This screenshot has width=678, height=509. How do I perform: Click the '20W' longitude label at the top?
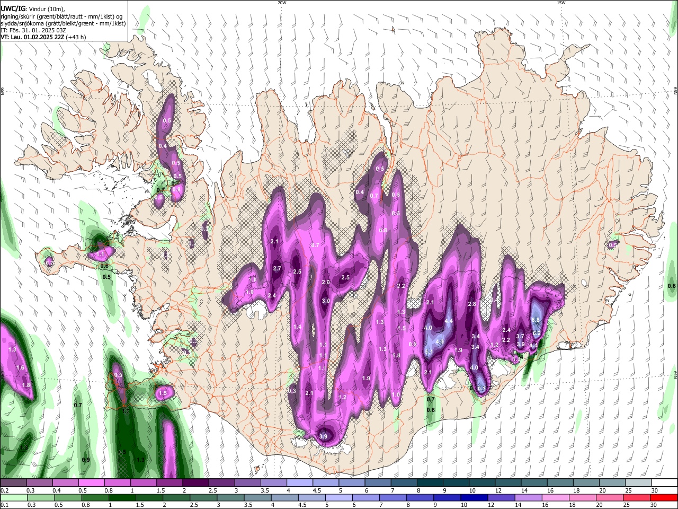pyautogui.click(x=282, y=3)
